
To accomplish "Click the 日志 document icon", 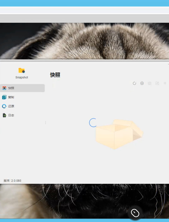I will point(4,115).
